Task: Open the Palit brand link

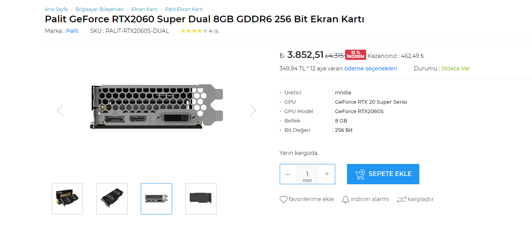Action: tap(72, 31)
